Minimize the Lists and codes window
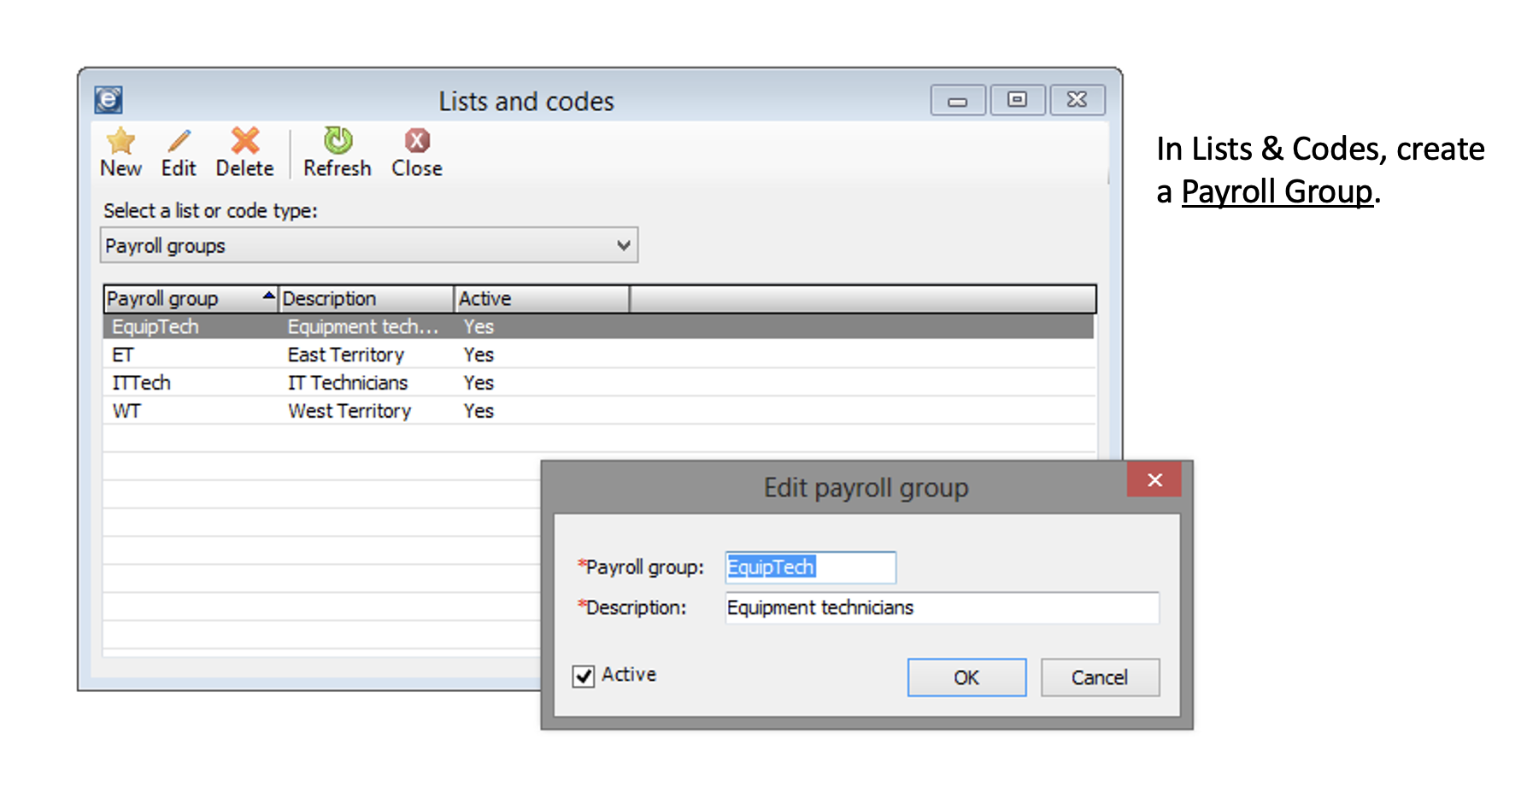The width and height of the screenshot is (1533, 810). 958,100
